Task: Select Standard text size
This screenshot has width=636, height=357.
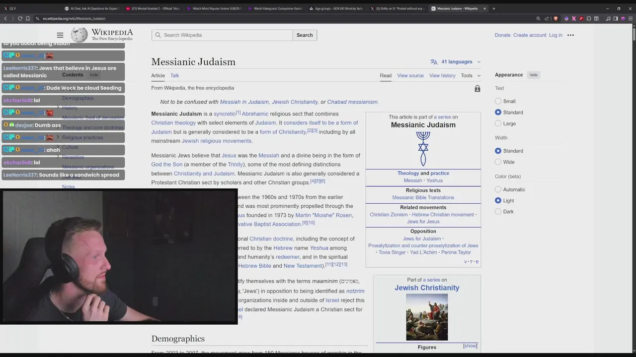Action: tap(498, 113)
